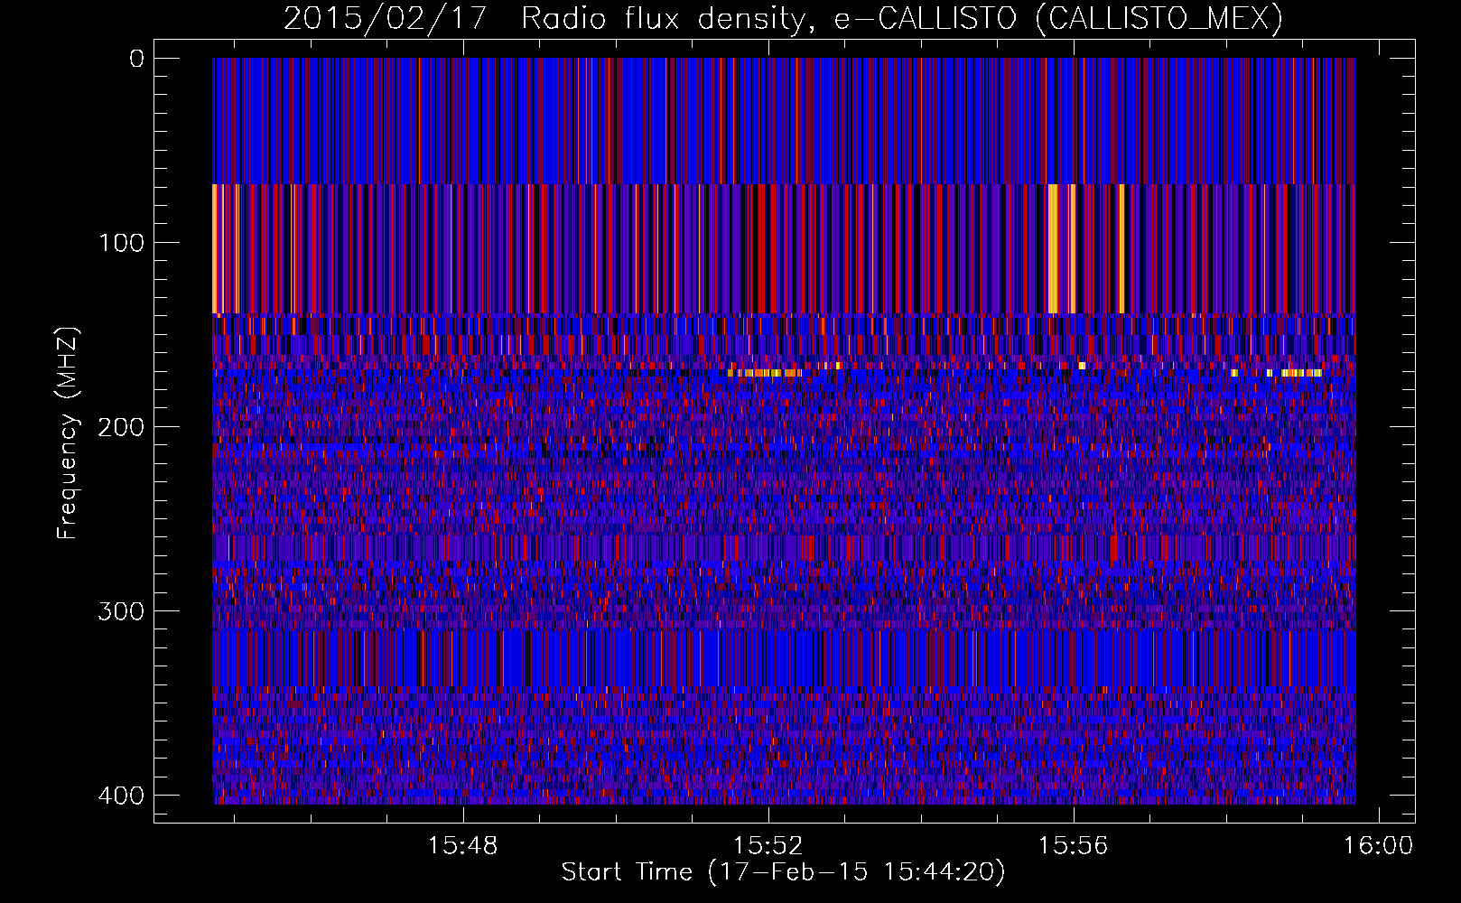Click the '15:56' time tick label
This screenshot has width=1461, height=903.
[1074, 846]
